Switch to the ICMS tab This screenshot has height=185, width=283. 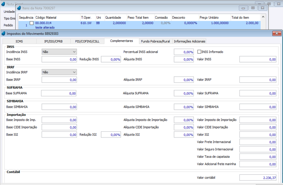pos(19,41)
